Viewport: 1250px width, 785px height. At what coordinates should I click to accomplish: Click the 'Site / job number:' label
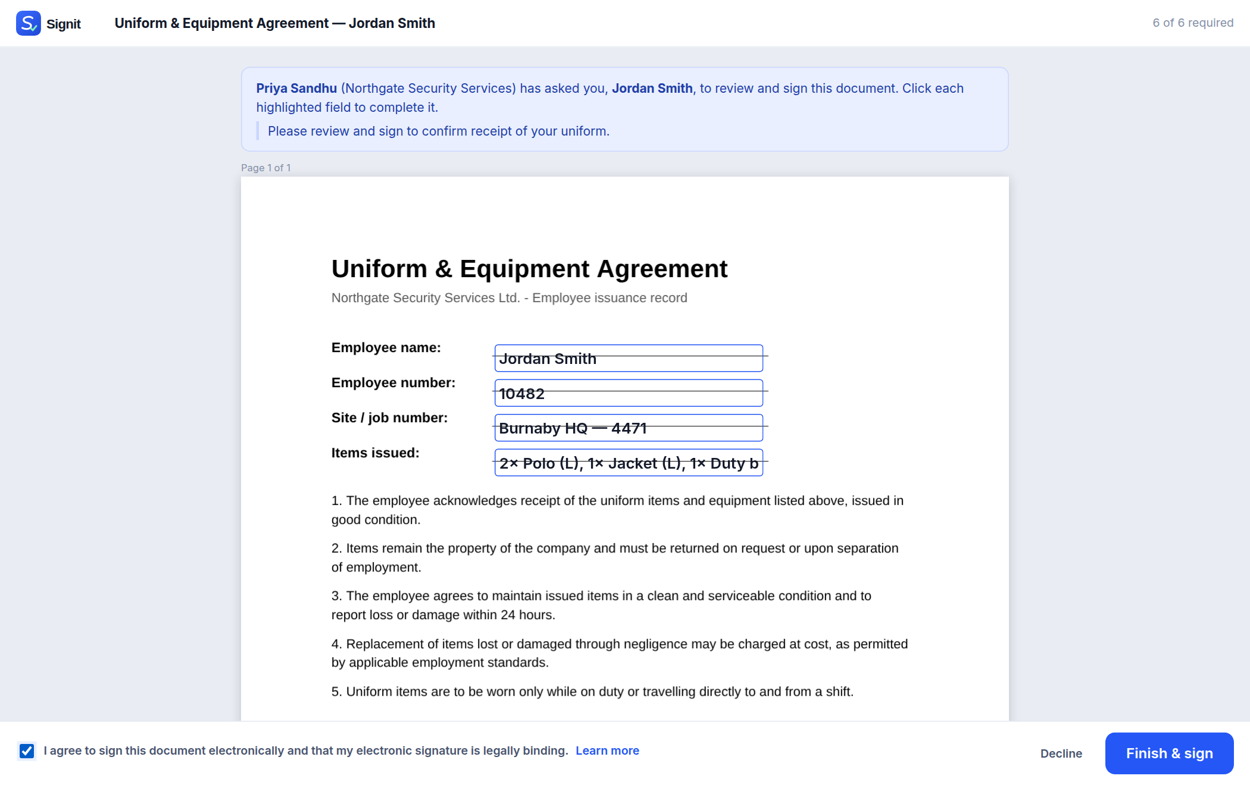389,418
